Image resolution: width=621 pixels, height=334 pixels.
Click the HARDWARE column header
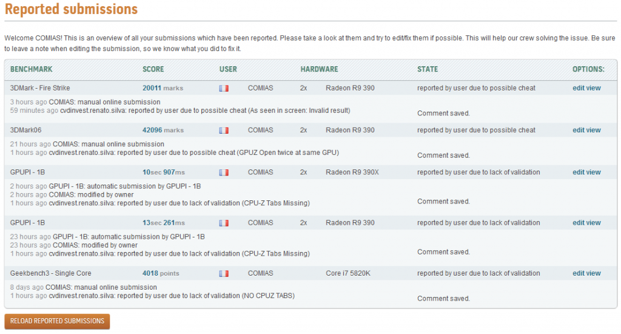point(319,69)
